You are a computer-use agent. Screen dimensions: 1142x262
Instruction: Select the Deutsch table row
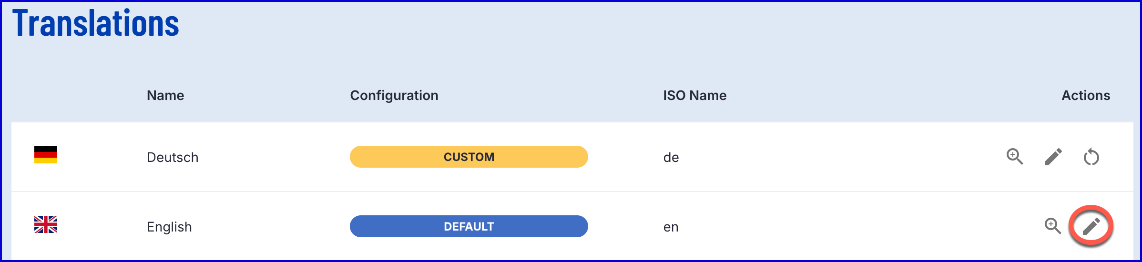click(x=572, y=157)
